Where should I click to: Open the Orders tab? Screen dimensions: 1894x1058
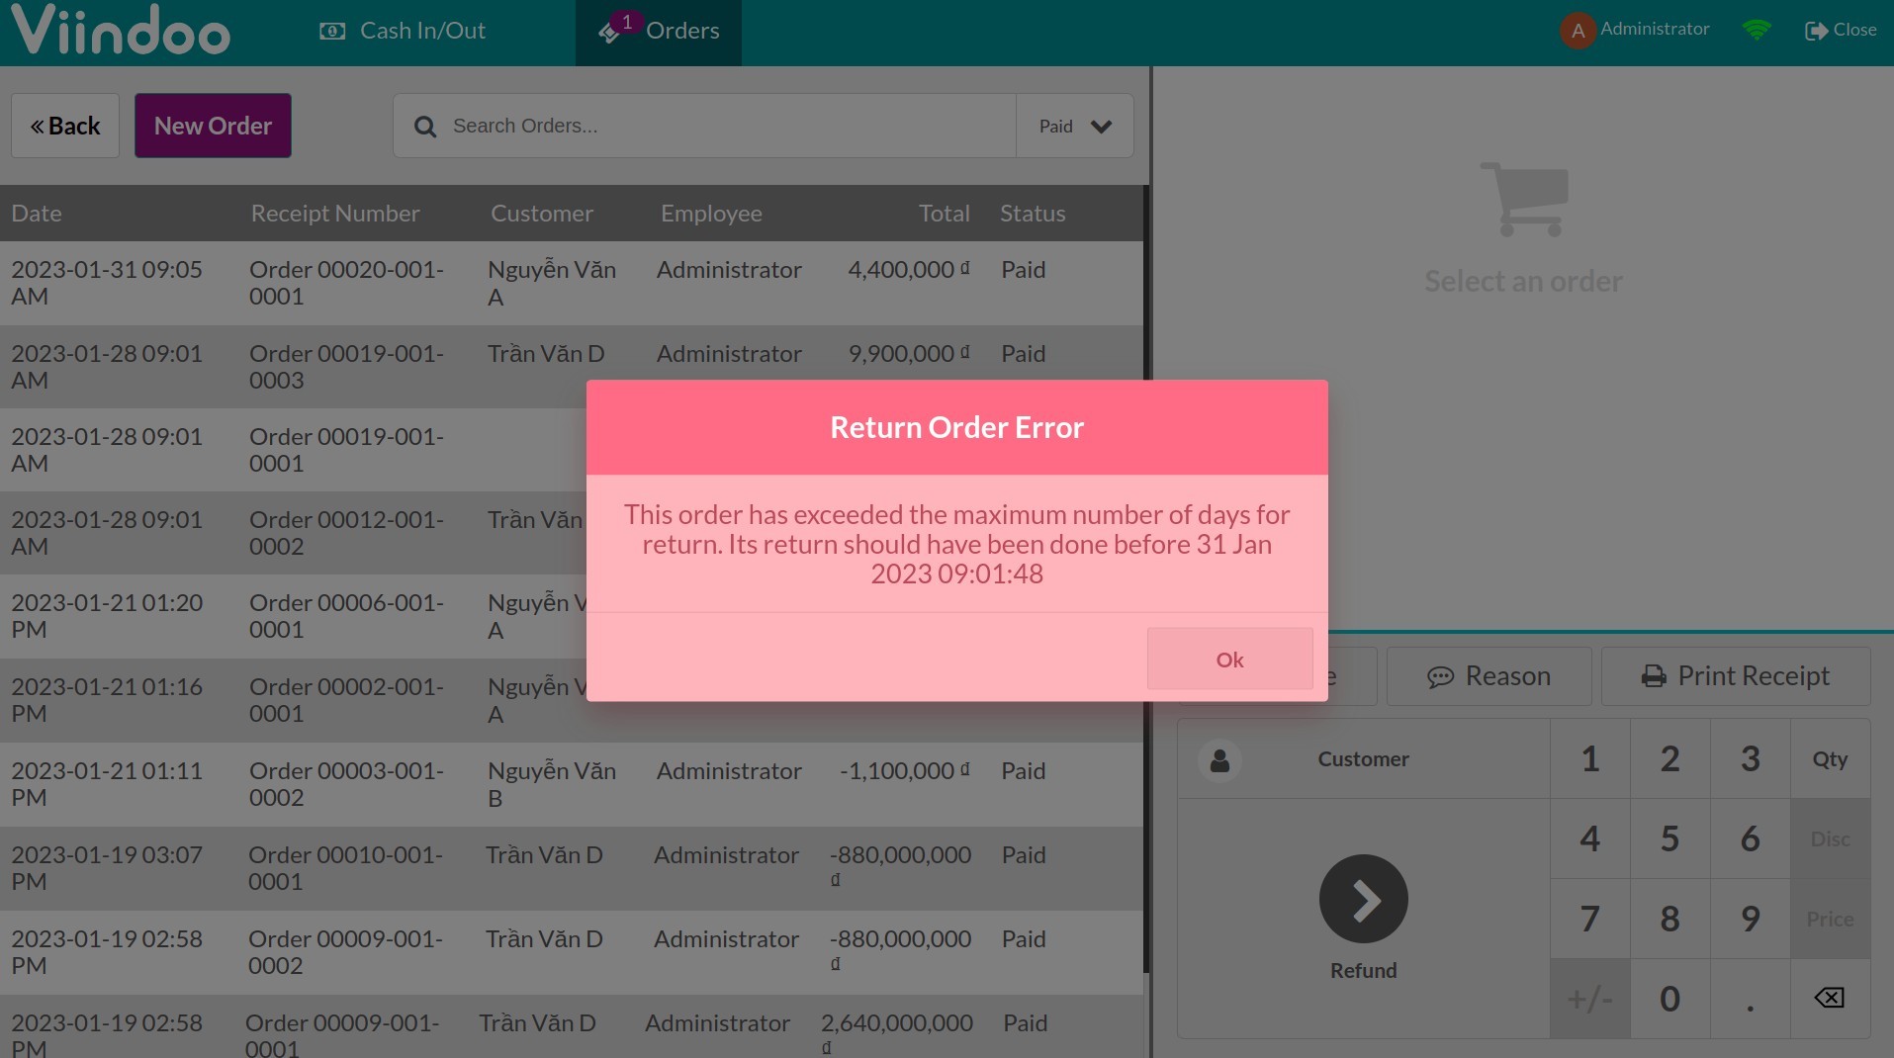pyautogui.click(x=659, y=32)
